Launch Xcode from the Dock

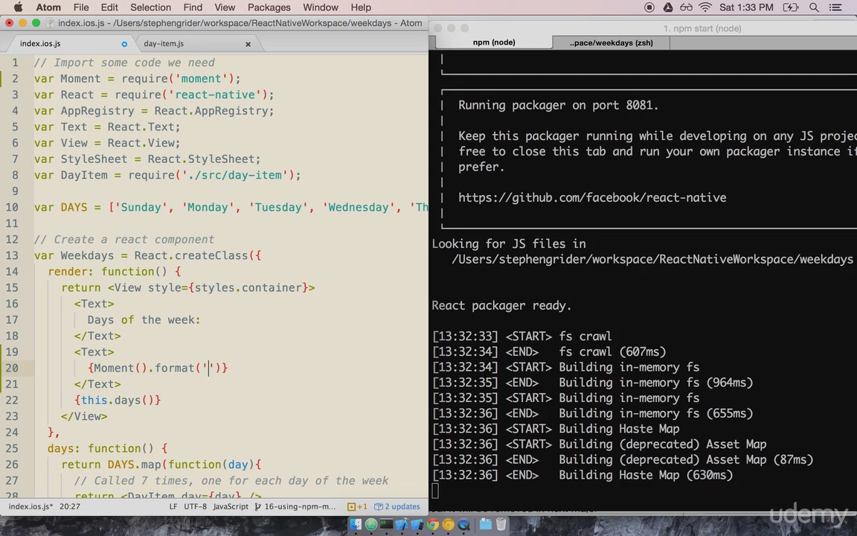(402, 525)
